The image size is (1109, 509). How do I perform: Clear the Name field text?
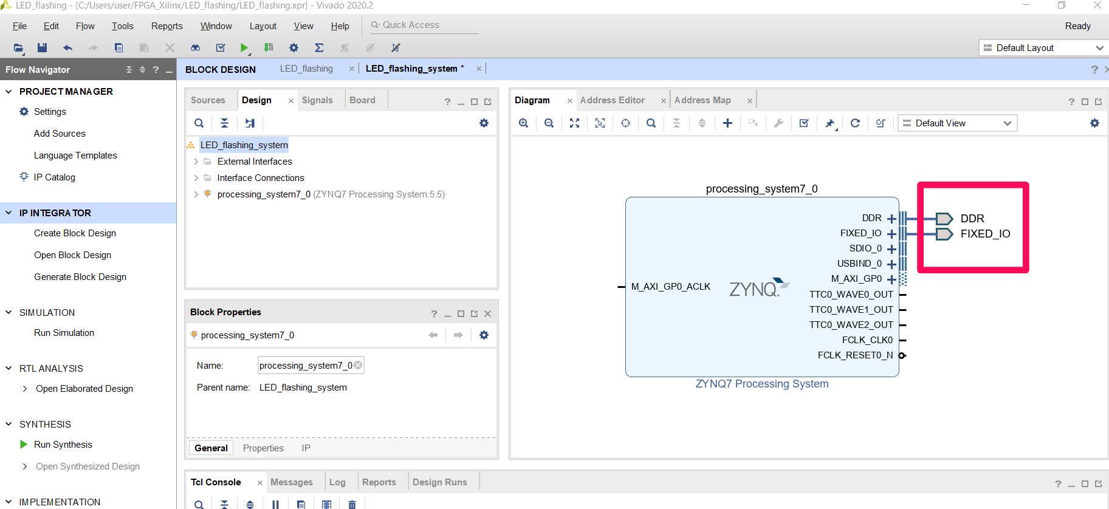pos(358,365)
